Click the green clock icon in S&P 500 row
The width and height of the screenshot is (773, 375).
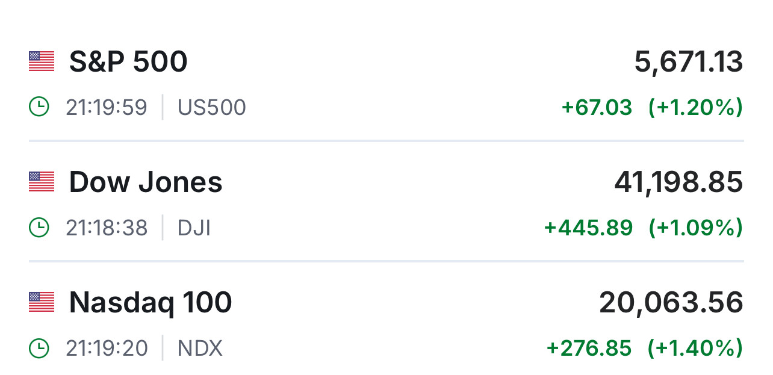39,107
